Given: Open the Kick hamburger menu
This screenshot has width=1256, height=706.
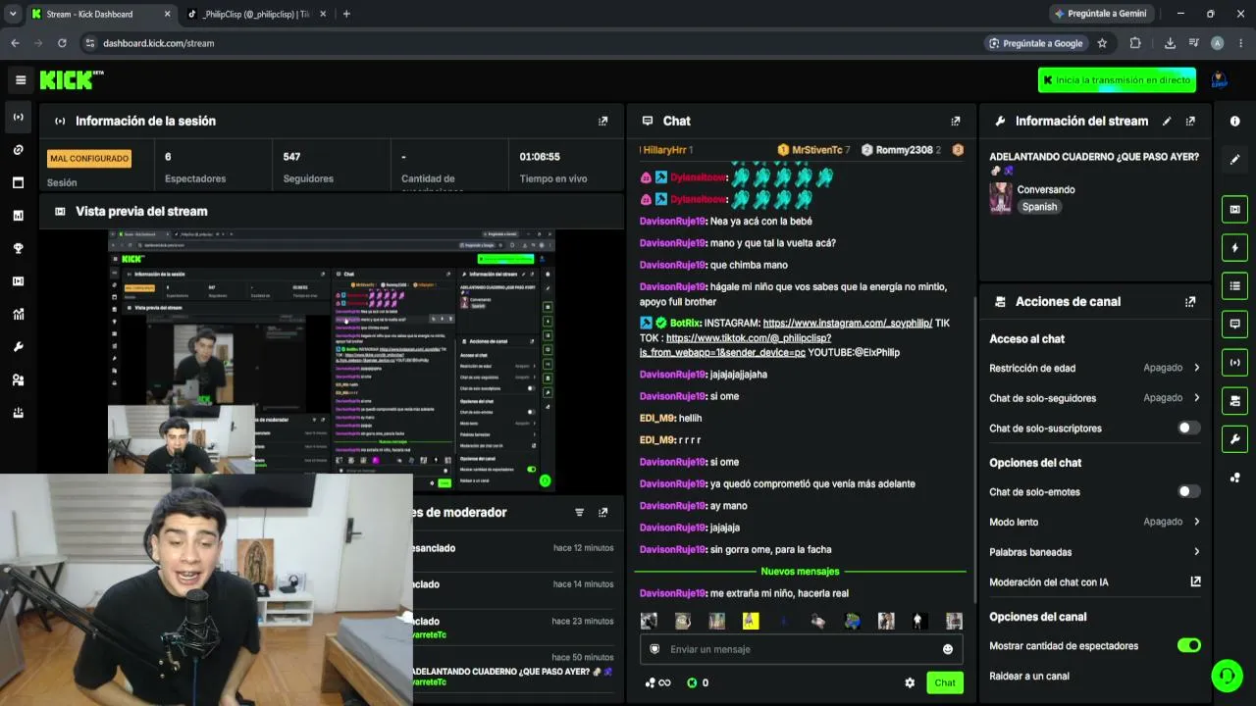Looking at the screenshot, I should 21,80.
